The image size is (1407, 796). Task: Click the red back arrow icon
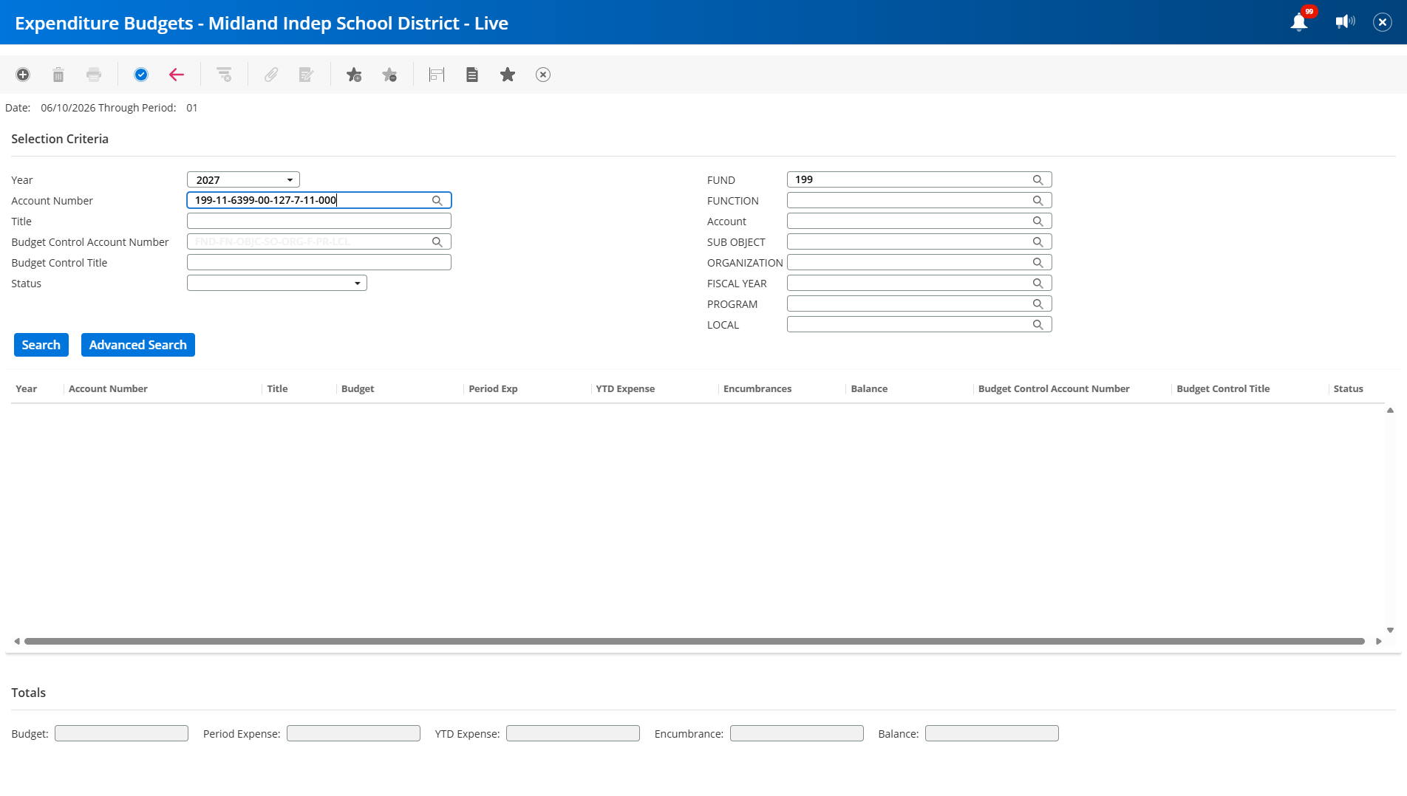click(x=177, y=75)
